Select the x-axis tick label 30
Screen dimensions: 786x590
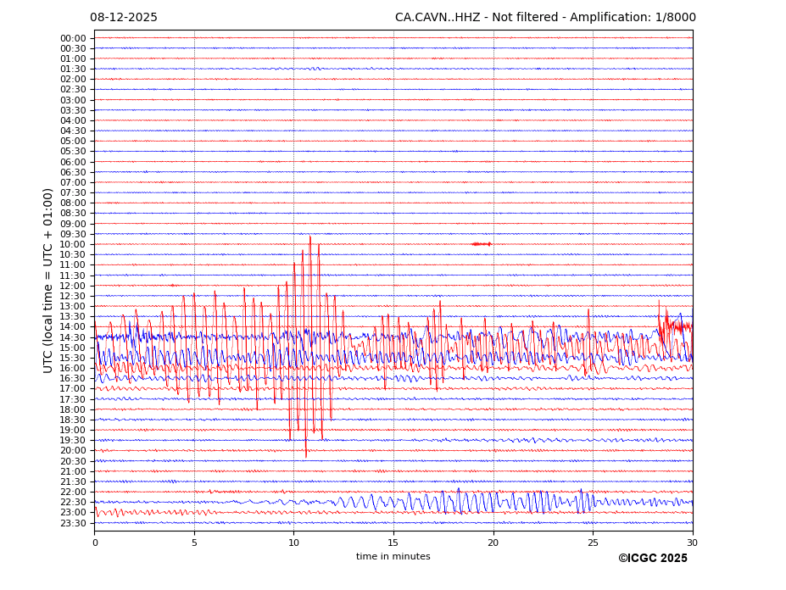tap(692, 543)
